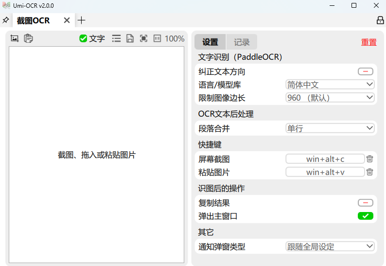Screen dimensions: 386x266
Task: Clear the 屏幕截图 hotkey with trash icon
Action: click(369, 159)
